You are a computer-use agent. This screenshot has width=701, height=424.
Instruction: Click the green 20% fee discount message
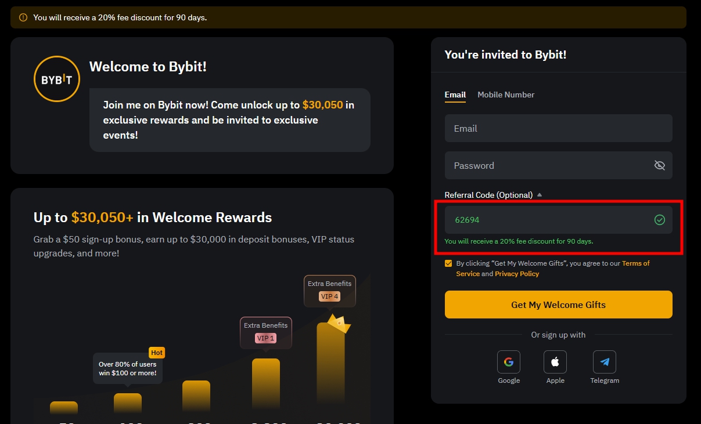[519, 241]
